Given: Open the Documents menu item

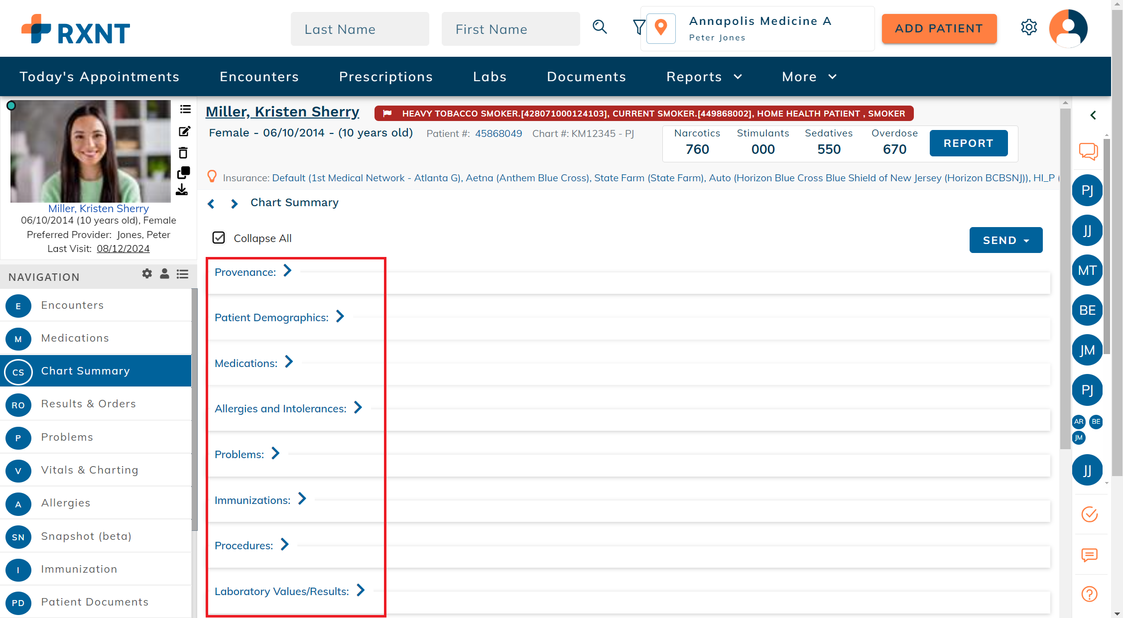Looking at the screenshot, I should click(586, 76).
